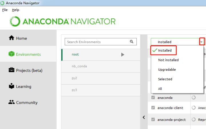Click the green cube Environments icon

point(11,54)
